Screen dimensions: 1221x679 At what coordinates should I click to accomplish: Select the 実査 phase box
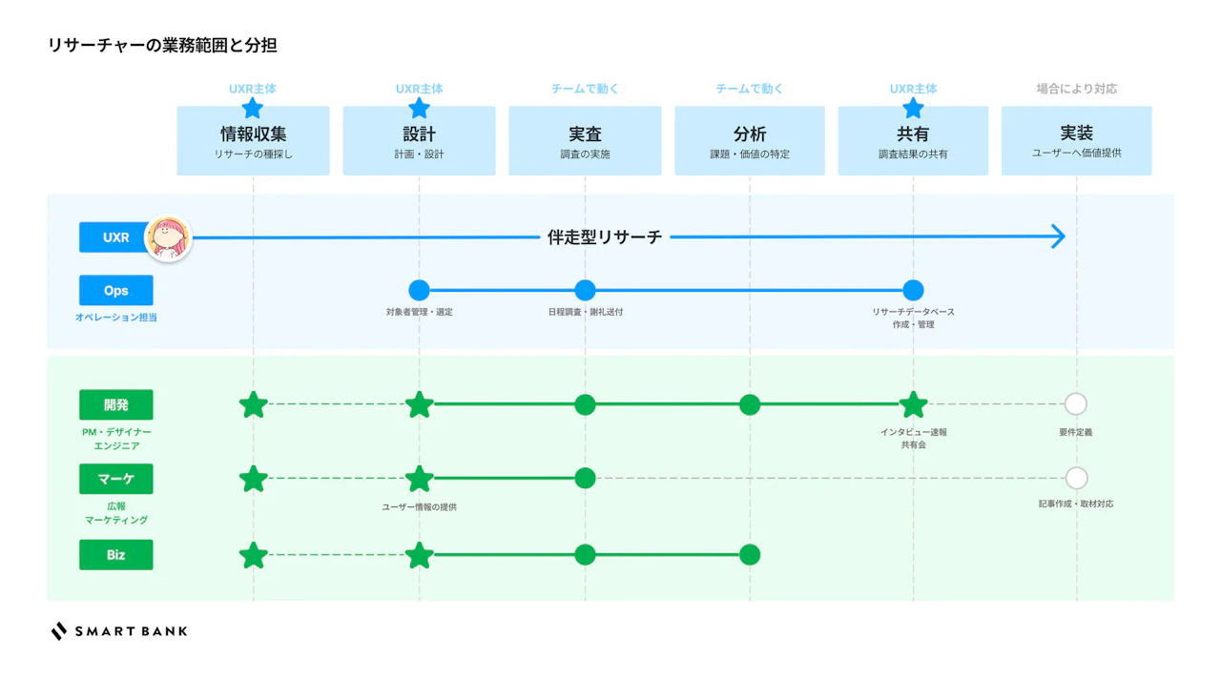pos(585,141)
